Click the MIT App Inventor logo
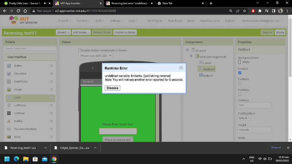292x164 pixels. click(x=23, y=20)
